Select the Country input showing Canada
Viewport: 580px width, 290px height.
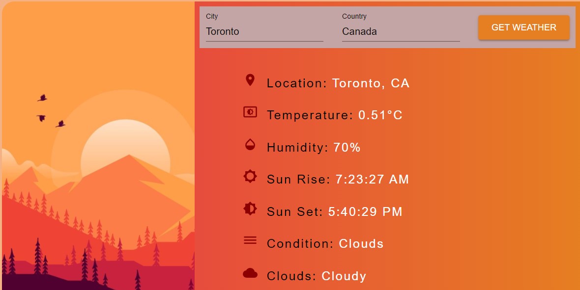[x=401, y=31]
